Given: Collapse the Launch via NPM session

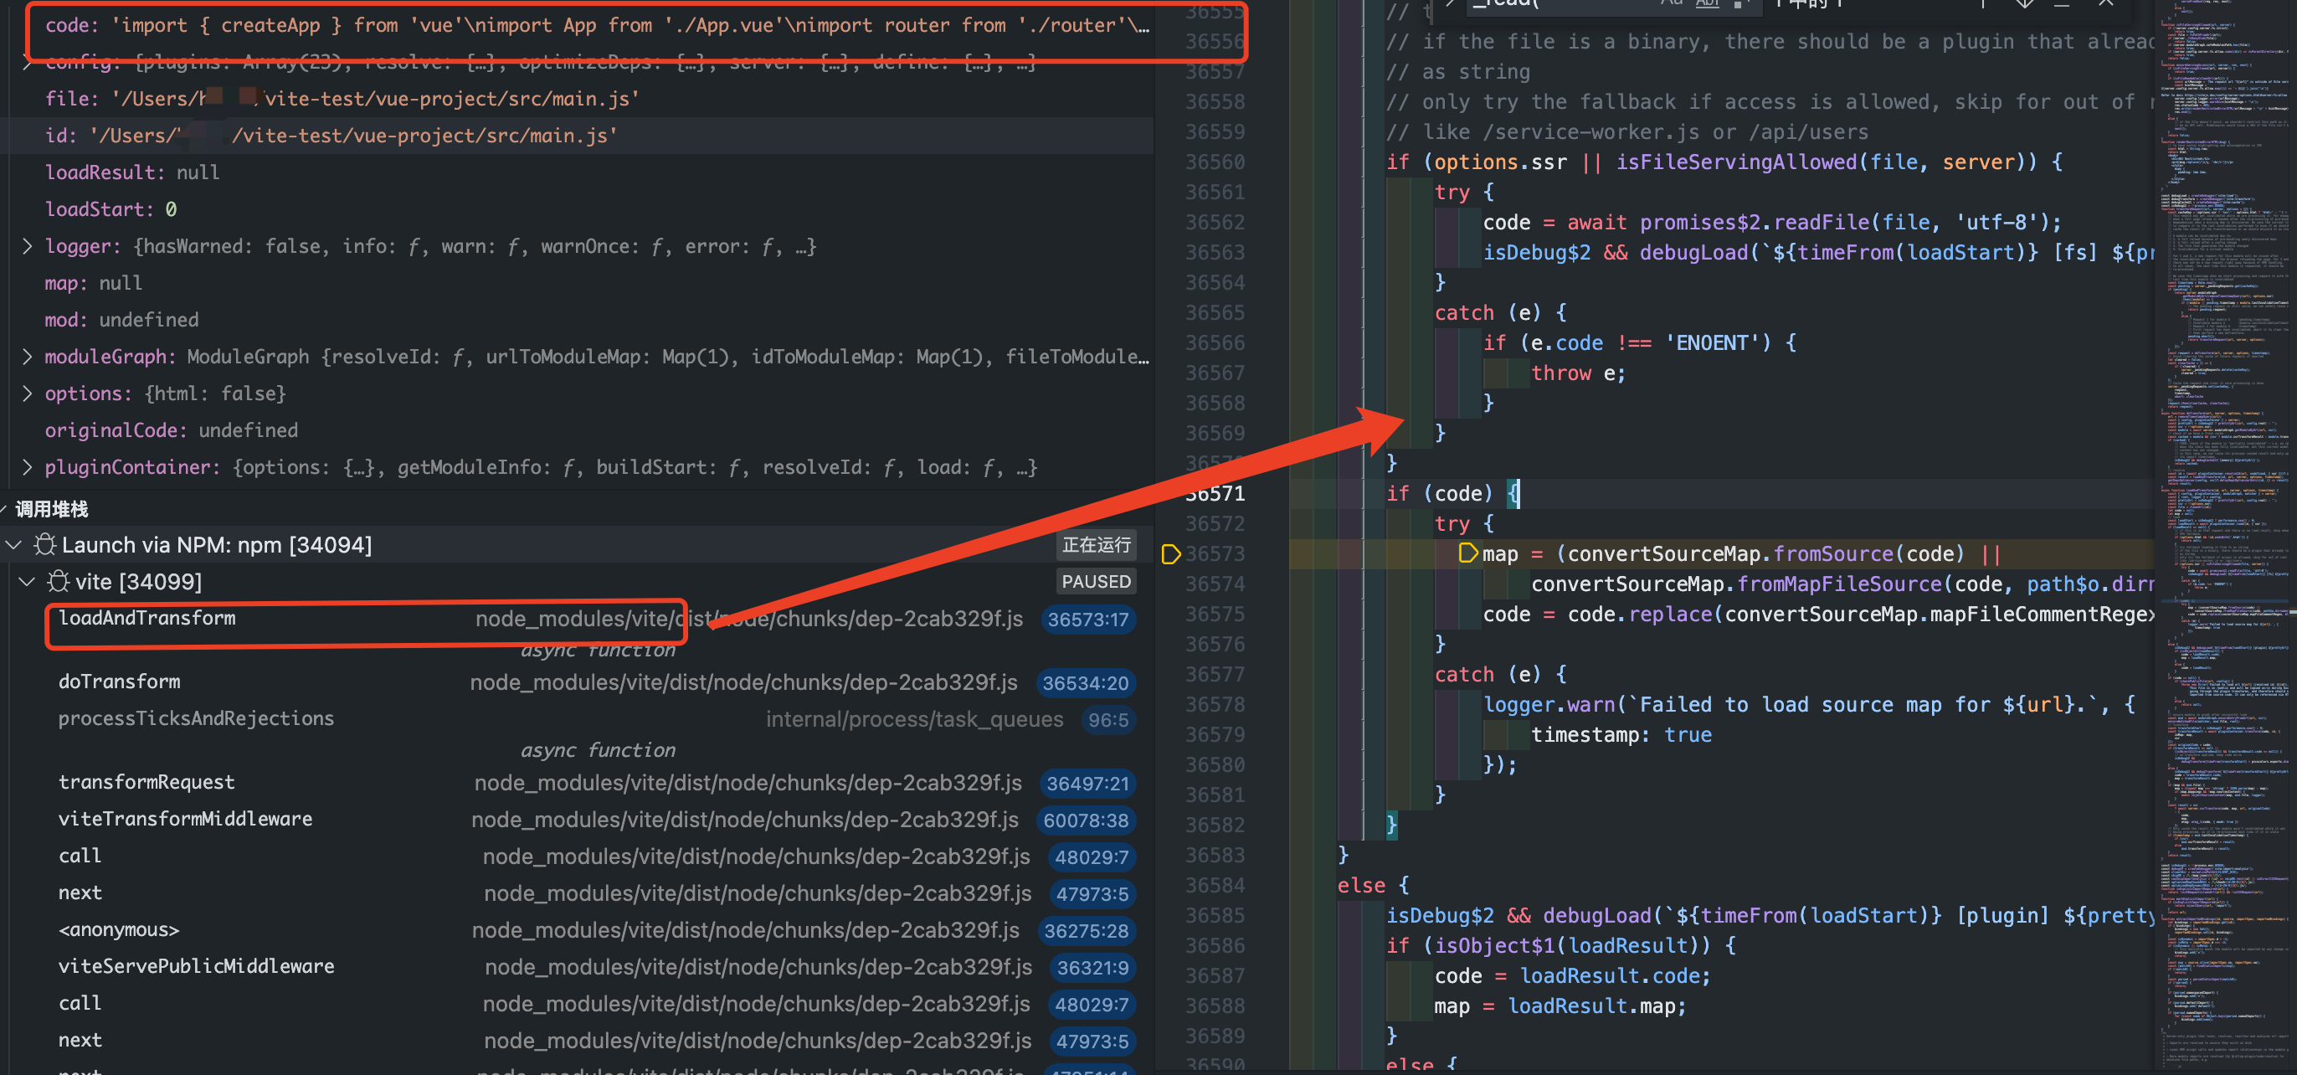Looking at the screenshot, I should click(x=14, y=544).
